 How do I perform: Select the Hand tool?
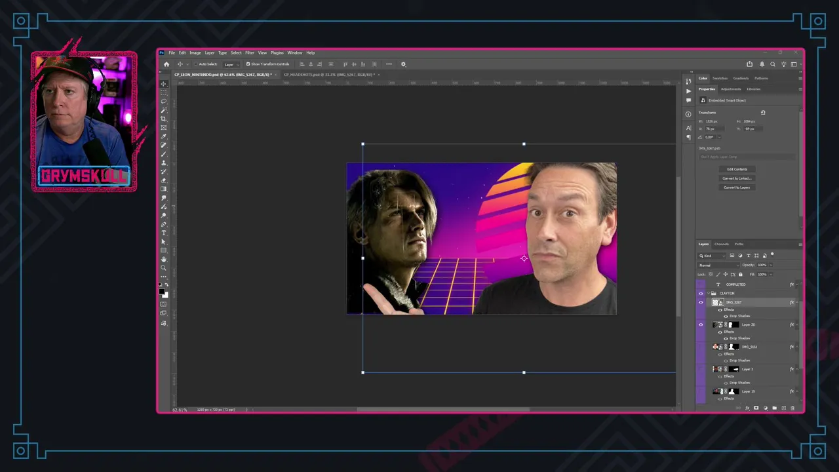tap(164, 259)
